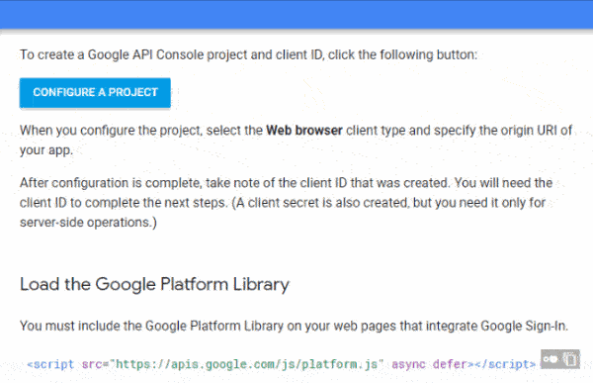Screen dimensions: 593x383
Task: Click the sentence "To create a Google API Console project"
Action: [x=248, y=55]
